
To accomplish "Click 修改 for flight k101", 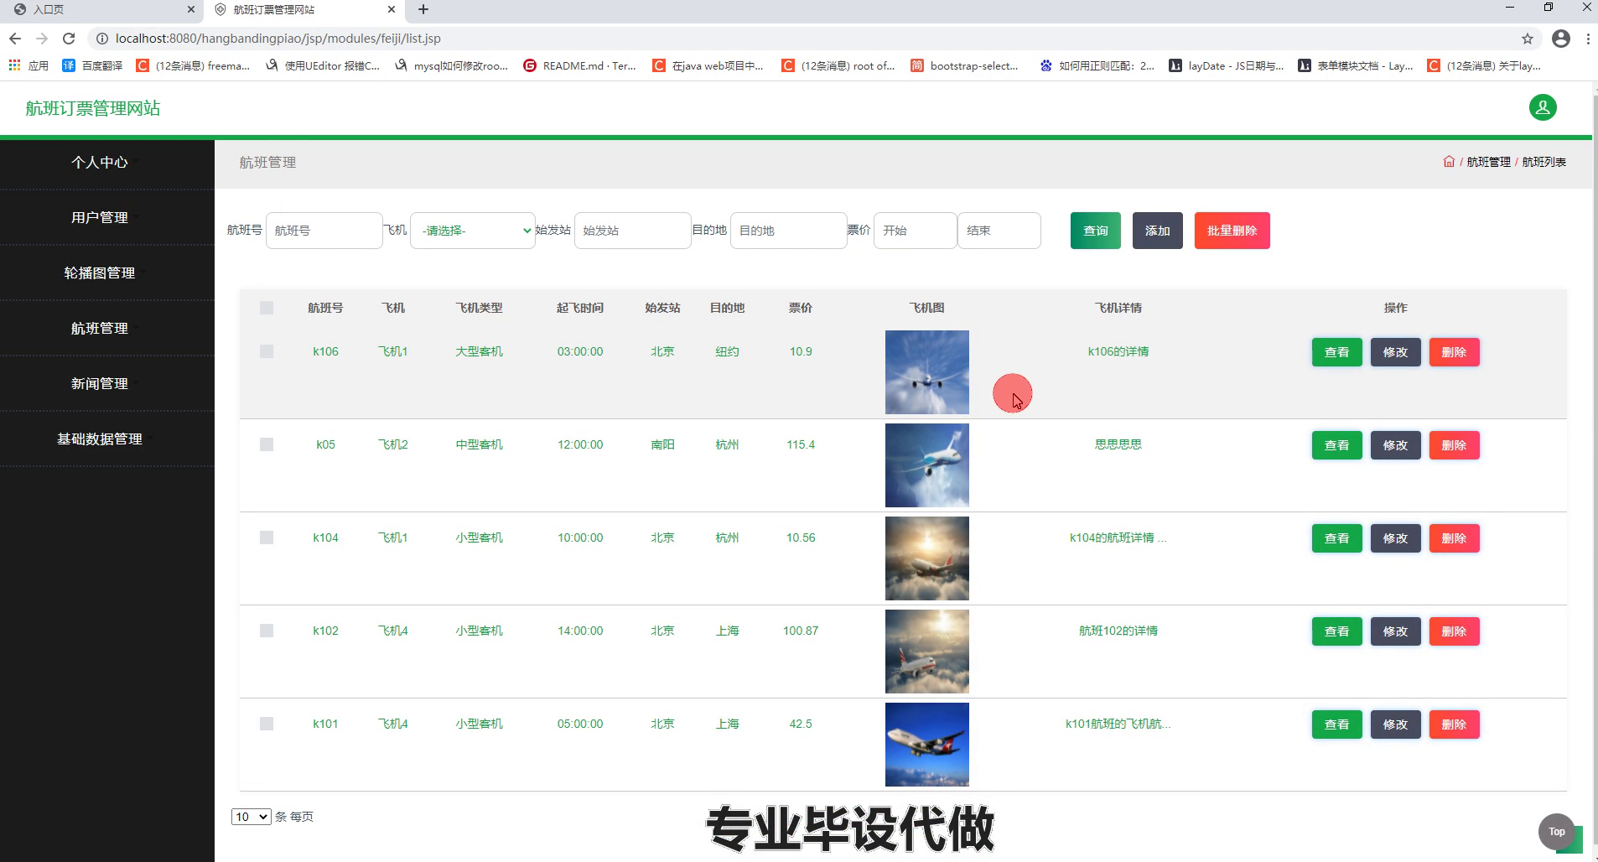I will click(x=1396, y=724).
